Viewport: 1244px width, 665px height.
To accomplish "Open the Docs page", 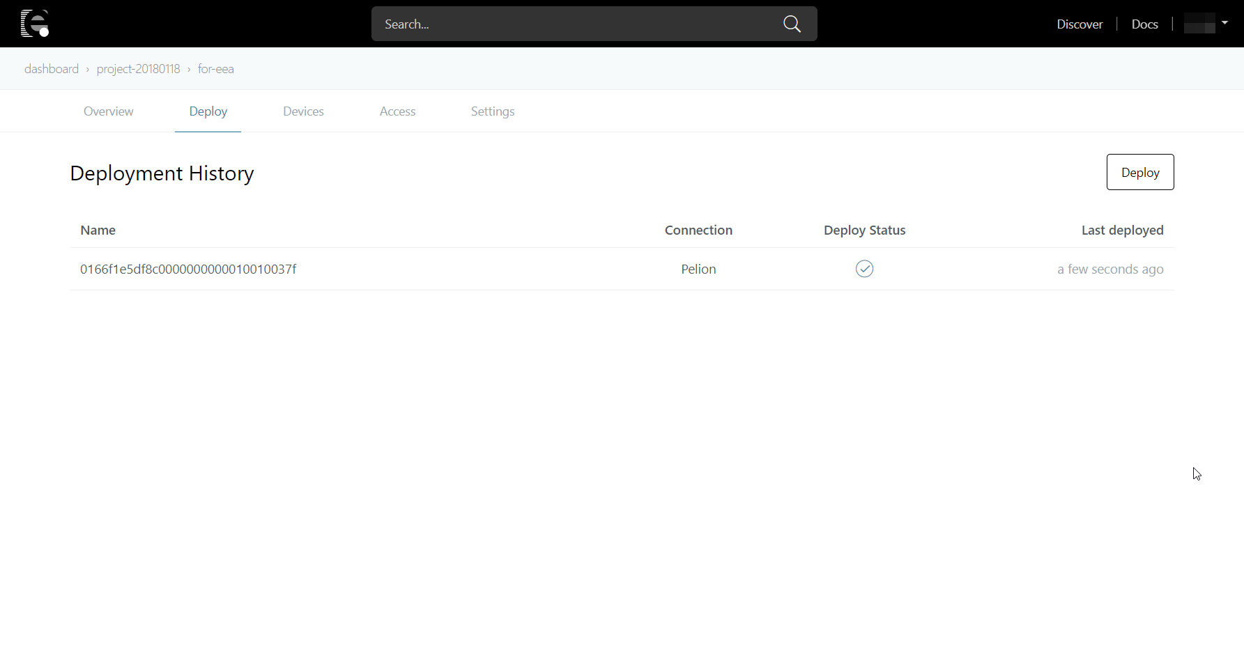I will pyautogui.click(x=1144, y=23).
